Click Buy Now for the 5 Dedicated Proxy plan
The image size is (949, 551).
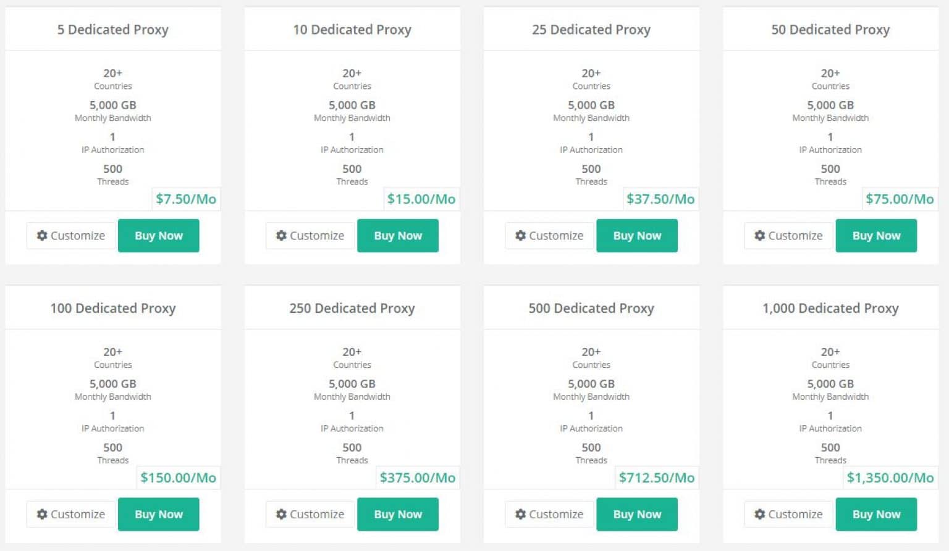tap(158, 236)
